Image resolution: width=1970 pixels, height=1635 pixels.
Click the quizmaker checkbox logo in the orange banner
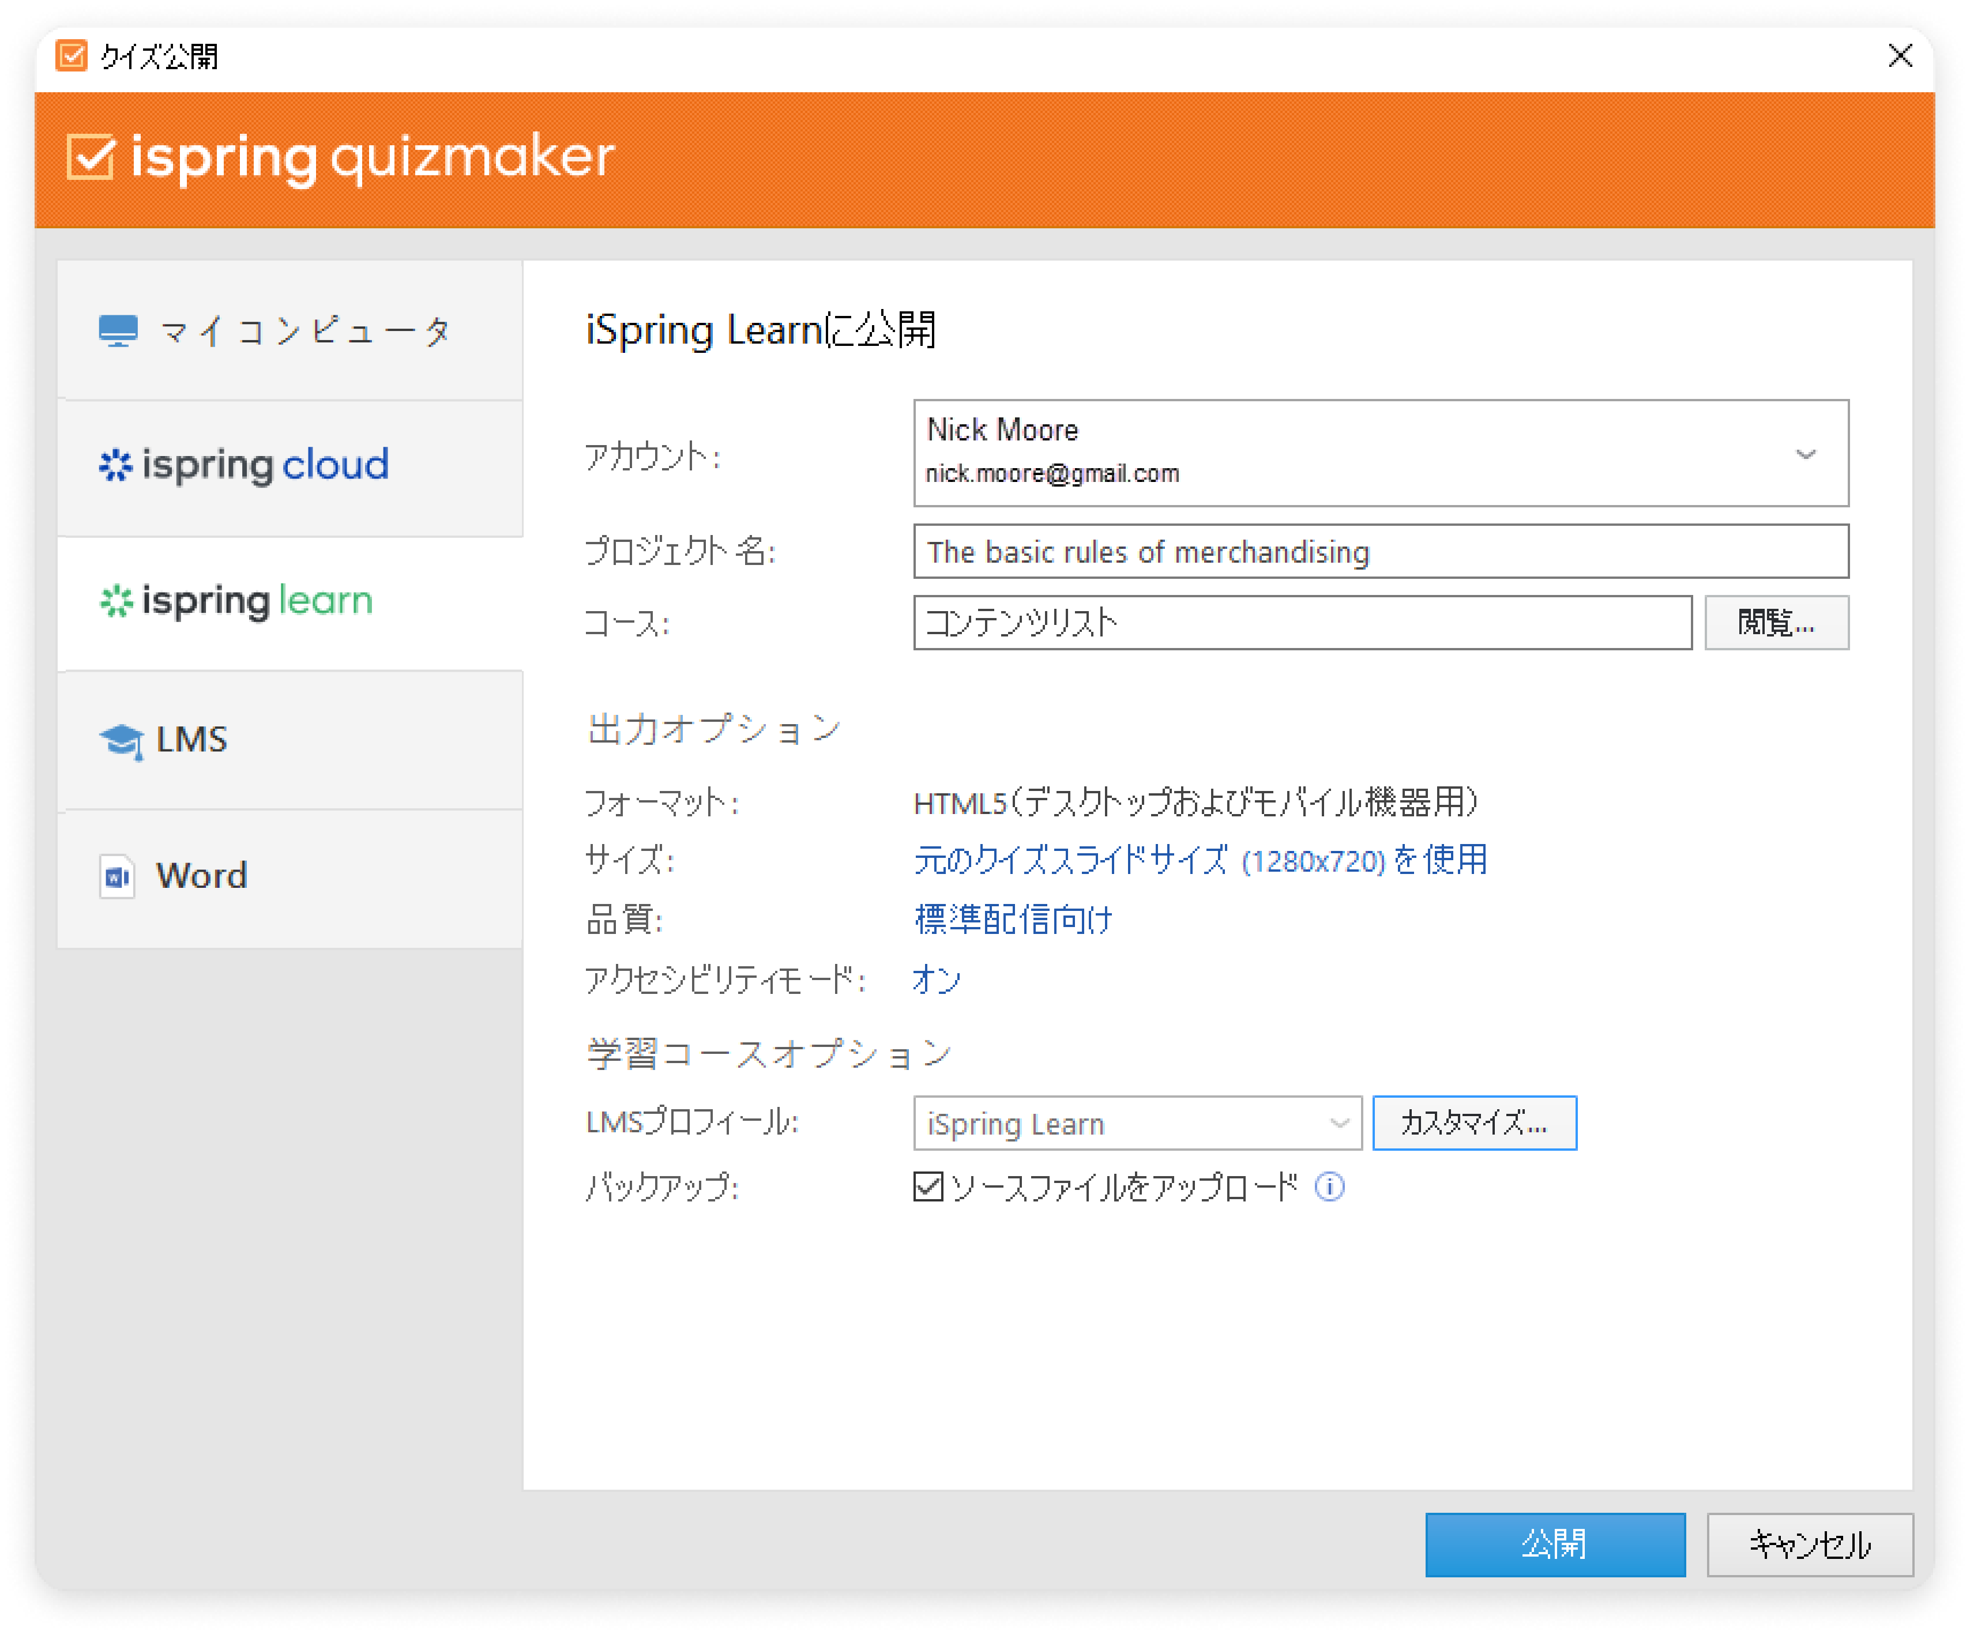(x=91, y=157)
